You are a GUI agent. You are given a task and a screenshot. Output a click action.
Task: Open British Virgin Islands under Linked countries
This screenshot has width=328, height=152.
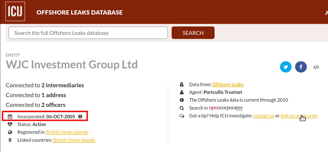click(74, 140)
